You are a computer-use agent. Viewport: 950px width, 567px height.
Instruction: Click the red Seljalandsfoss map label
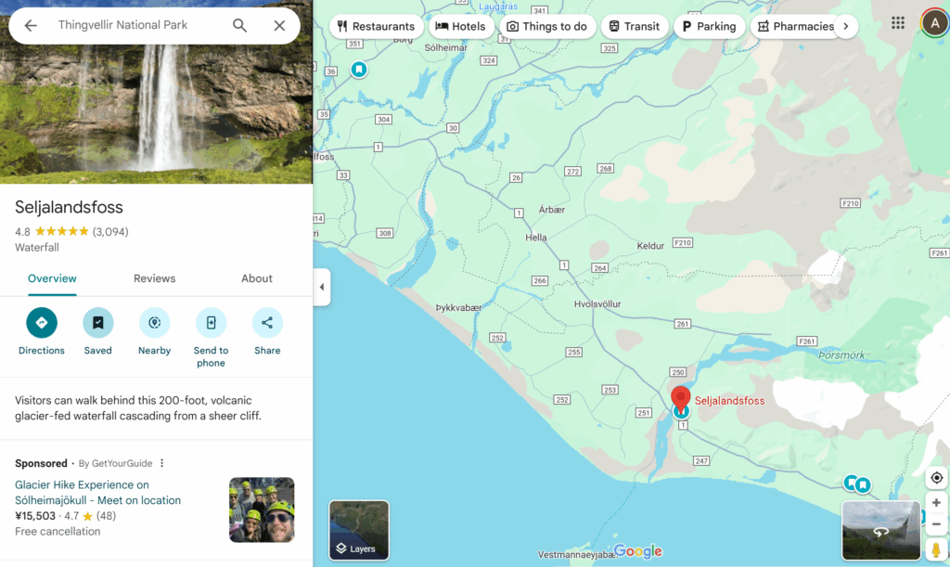tap(729, 401)
